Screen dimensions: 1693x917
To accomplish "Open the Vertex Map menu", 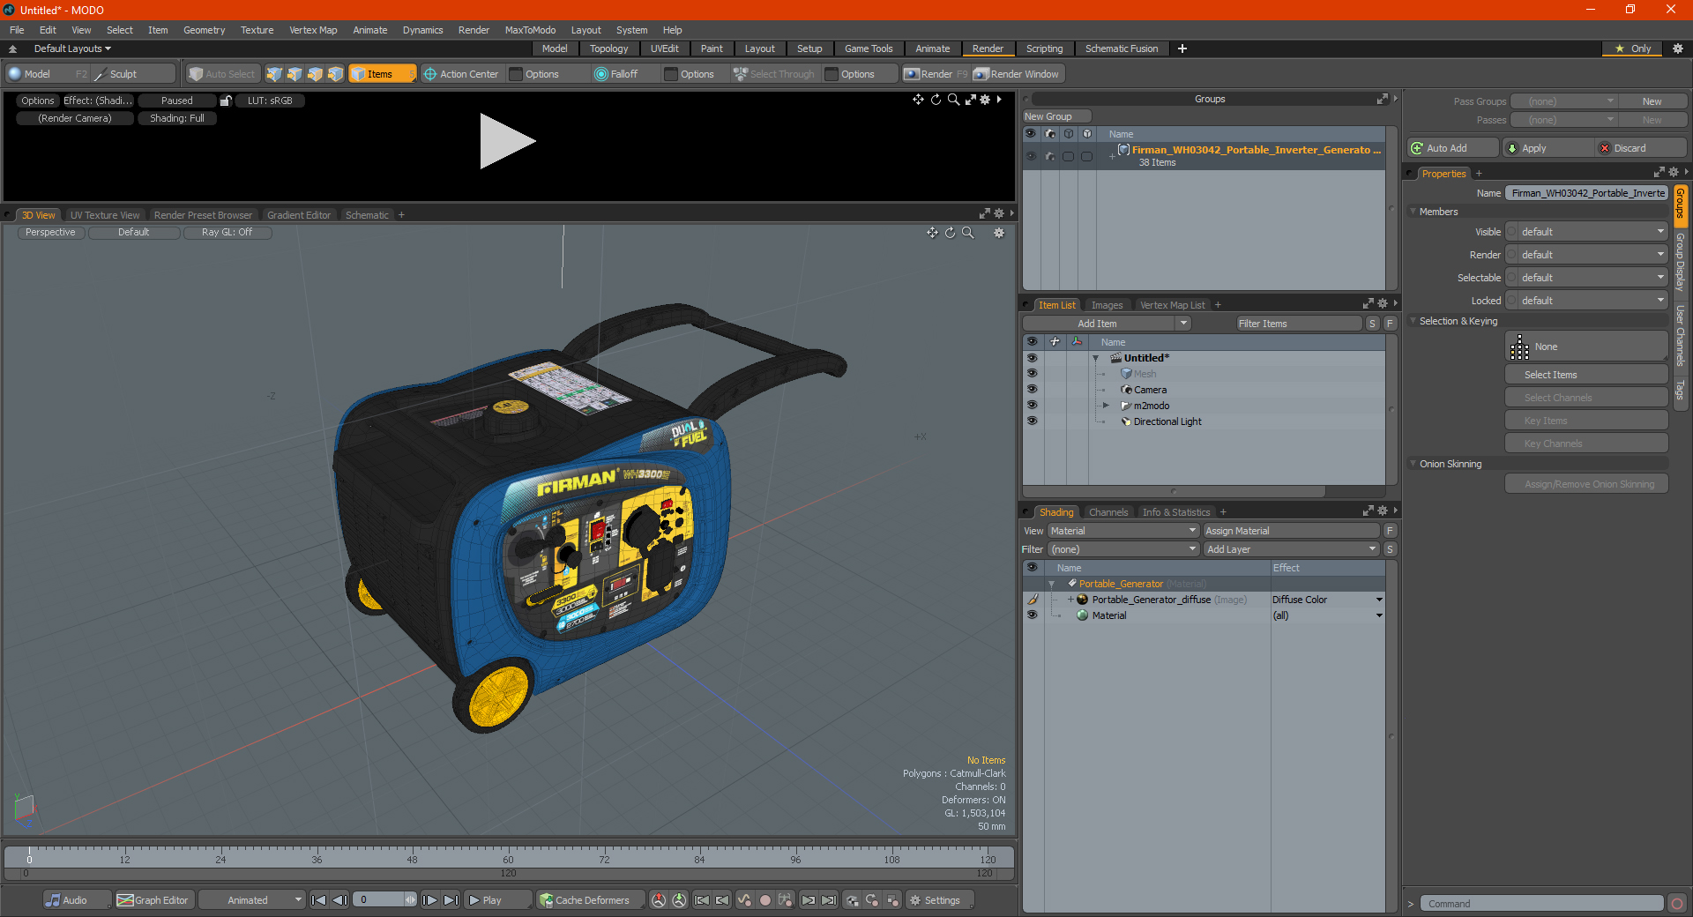I will [313, 30].
